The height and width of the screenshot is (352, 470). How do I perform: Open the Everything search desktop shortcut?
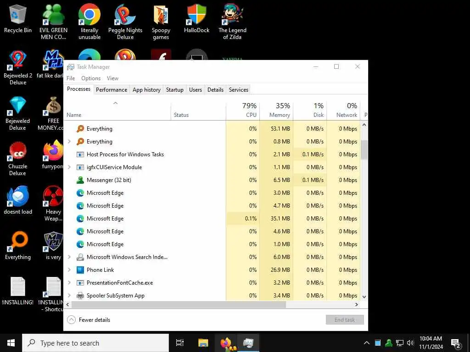[x=18, y=246]
